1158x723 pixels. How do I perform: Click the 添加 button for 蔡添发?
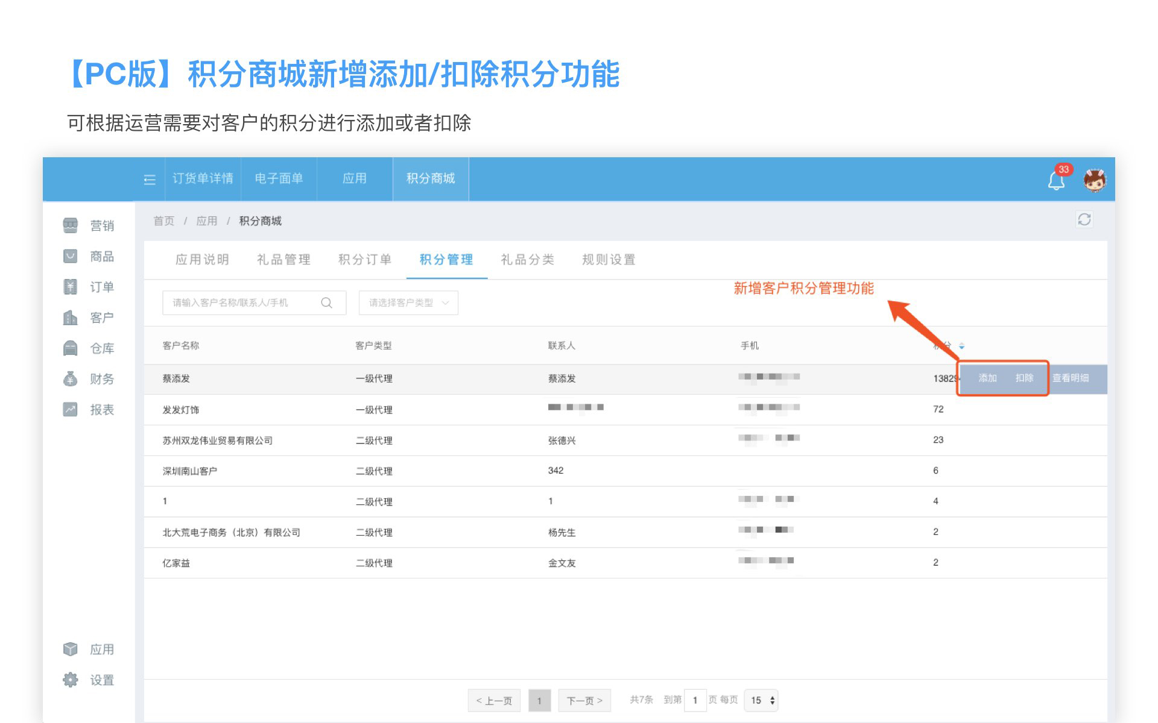click(987, 378)
